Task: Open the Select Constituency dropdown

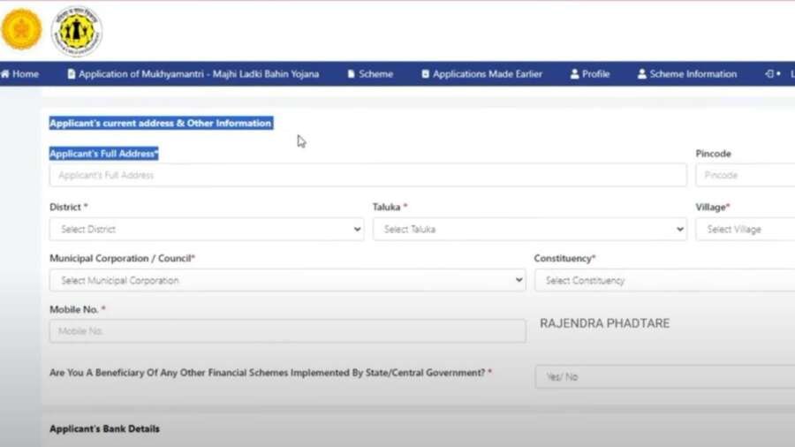Action: pos(664,280)
